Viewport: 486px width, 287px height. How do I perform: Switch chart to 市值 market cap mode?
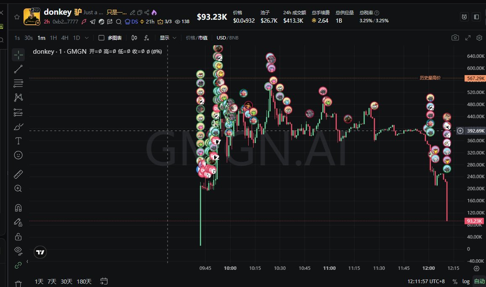(203, 38)
